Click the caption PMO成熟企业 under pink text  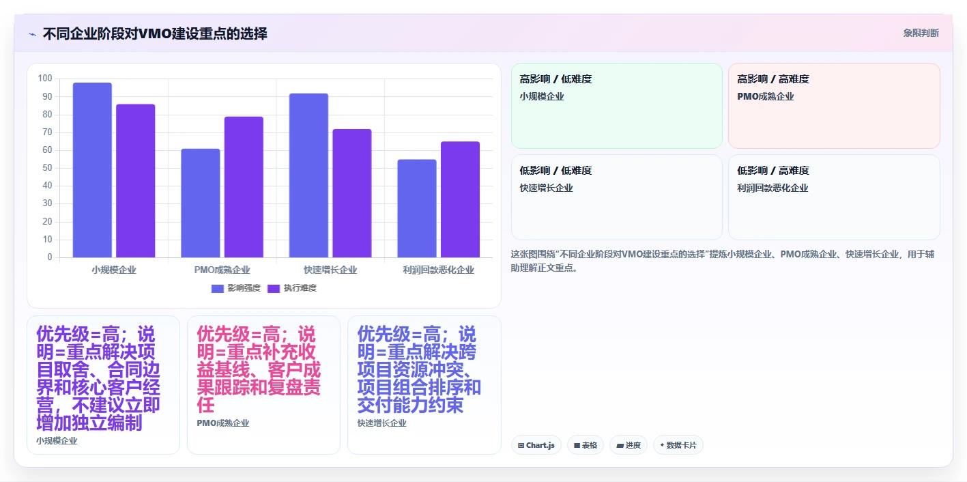point(223,423)
